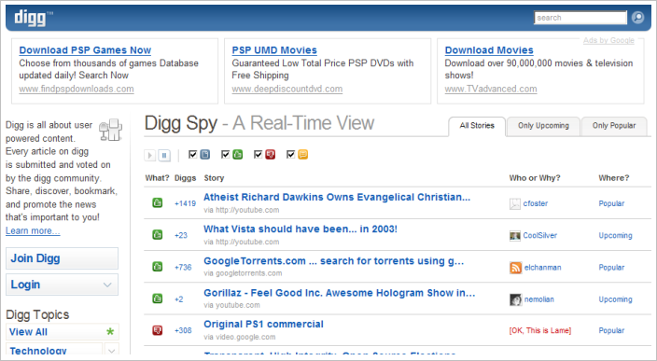Viewport: 657px width, 361px height.
Task: Click Popular link on Dawkins row
Action: [611, 203]
